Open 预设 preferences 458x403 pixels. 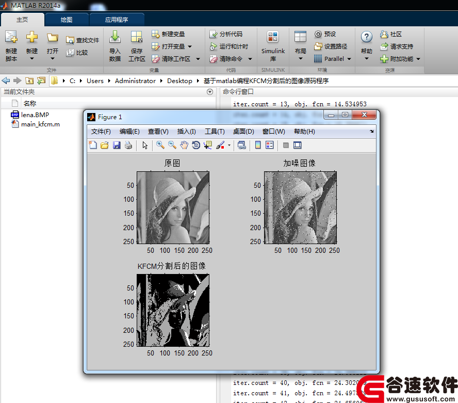(x=325, y=34)
